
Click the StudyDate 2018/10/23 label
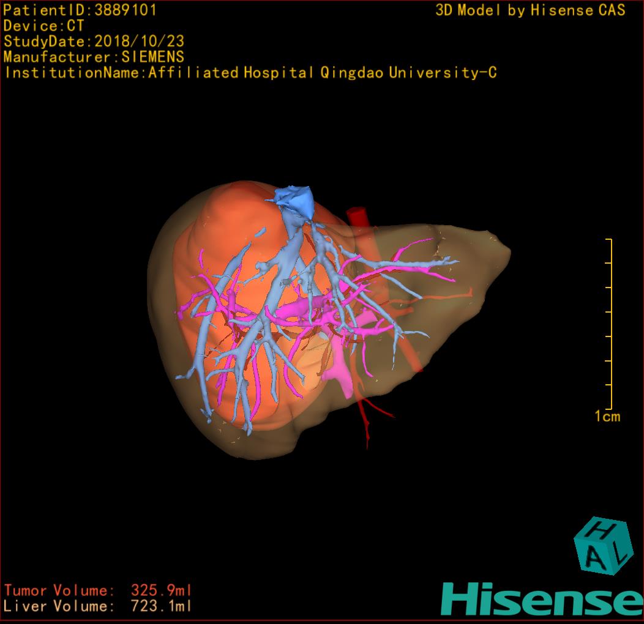point(94,42)
